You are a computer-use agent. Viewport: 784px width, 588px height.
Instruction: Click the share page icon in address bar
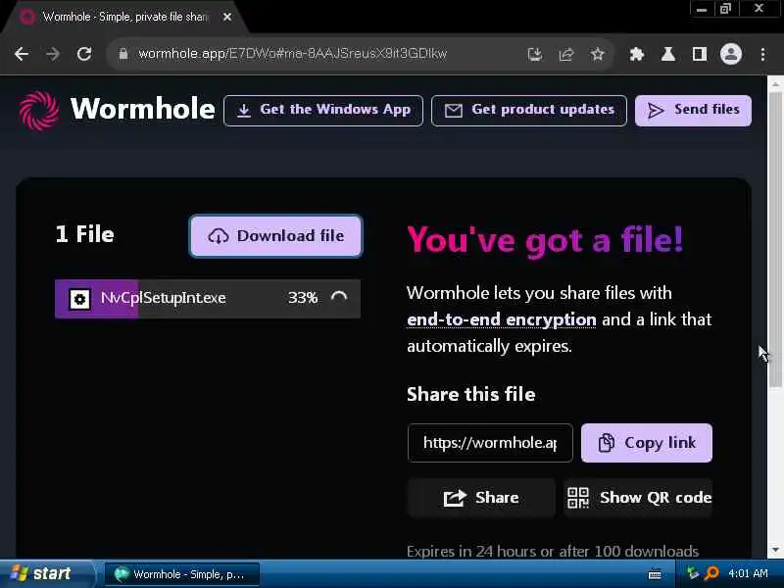coord(566,54)
